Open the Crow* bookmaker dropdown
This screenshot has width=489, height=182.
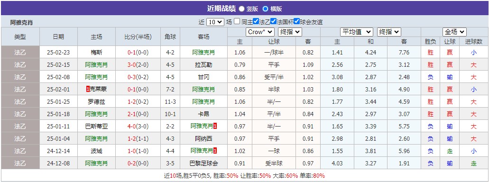260,32
